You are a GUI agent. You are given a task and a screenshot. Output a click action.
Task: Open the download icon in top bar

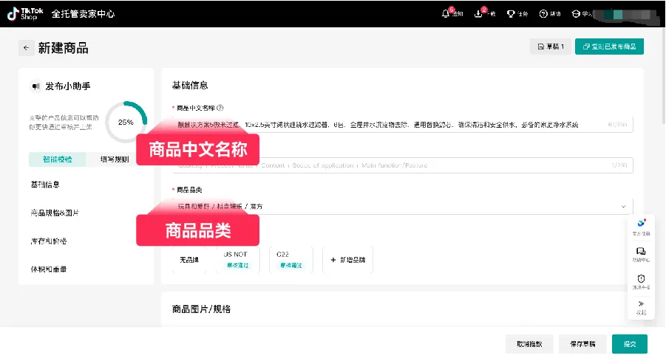click(x=478, y=14)
